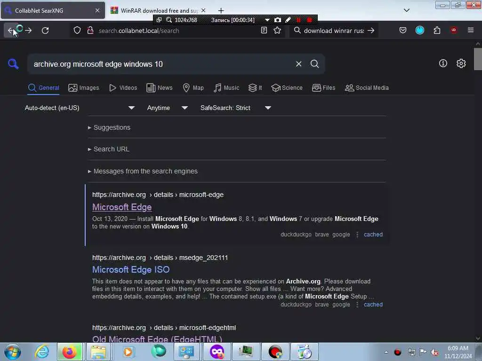Screen dimensions: 482x361
Task: Open the Anytime time range dropdown
Action: (168, 108)
